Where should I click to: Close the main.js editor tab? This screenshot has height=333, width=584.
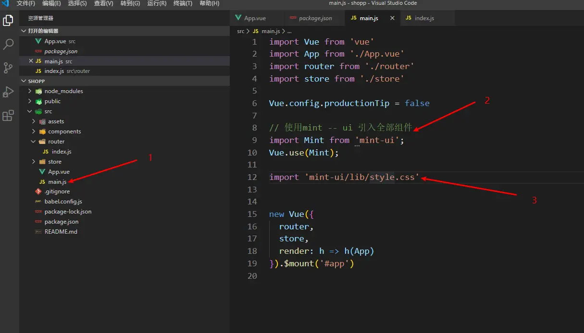(392, 18)
